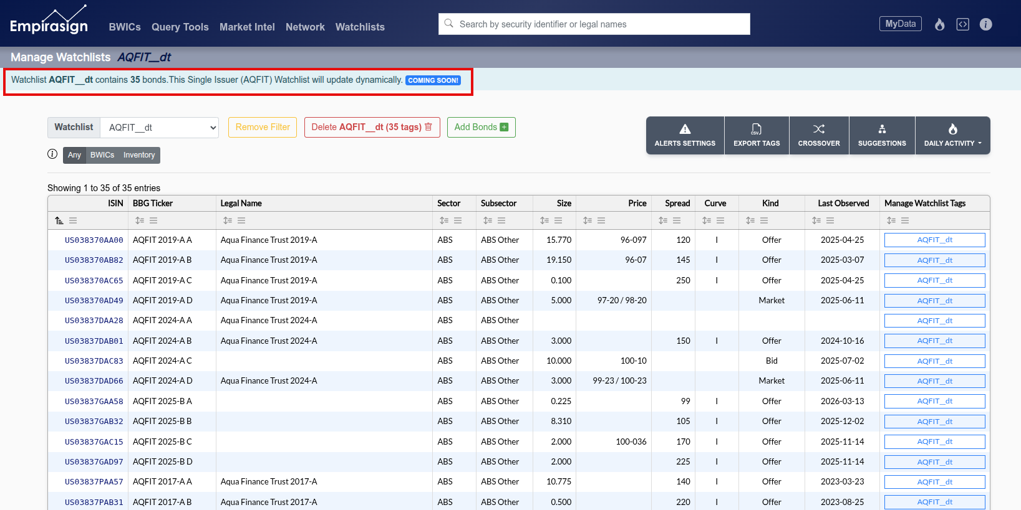Sort the ISIN column ascending icon
This screenshot has width=1021, height=510.
[59, 220]
